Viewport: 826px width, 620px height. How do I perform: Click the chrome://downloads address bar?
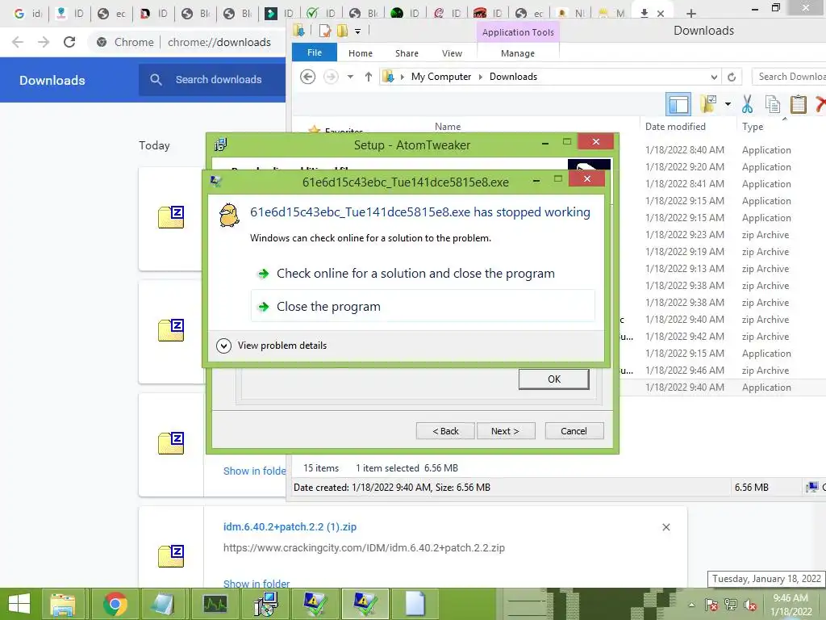click(219, 42)
